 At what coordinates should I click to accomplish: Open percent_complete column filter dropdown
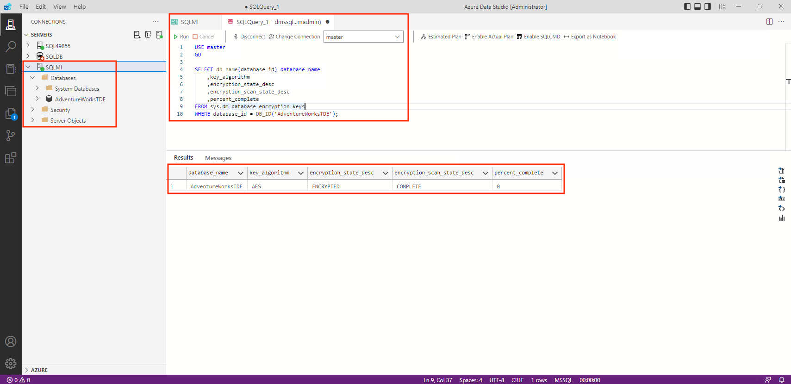click(x=554, y=173)
